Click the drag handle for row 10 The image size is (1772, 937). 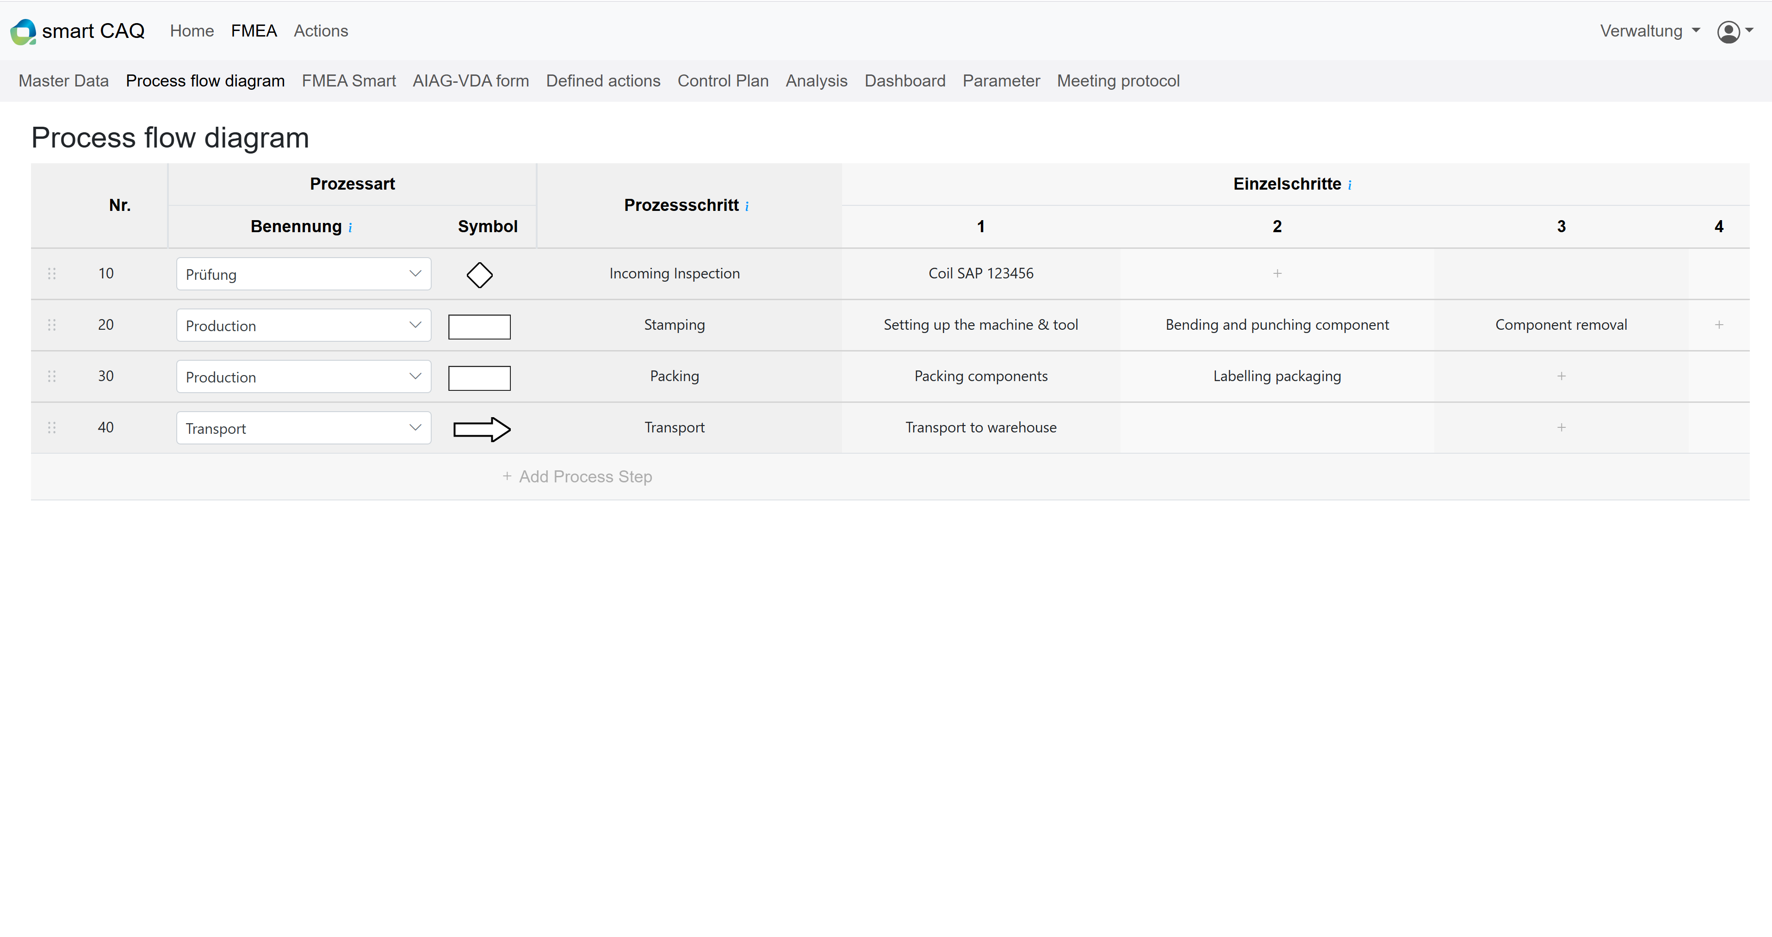52,274
